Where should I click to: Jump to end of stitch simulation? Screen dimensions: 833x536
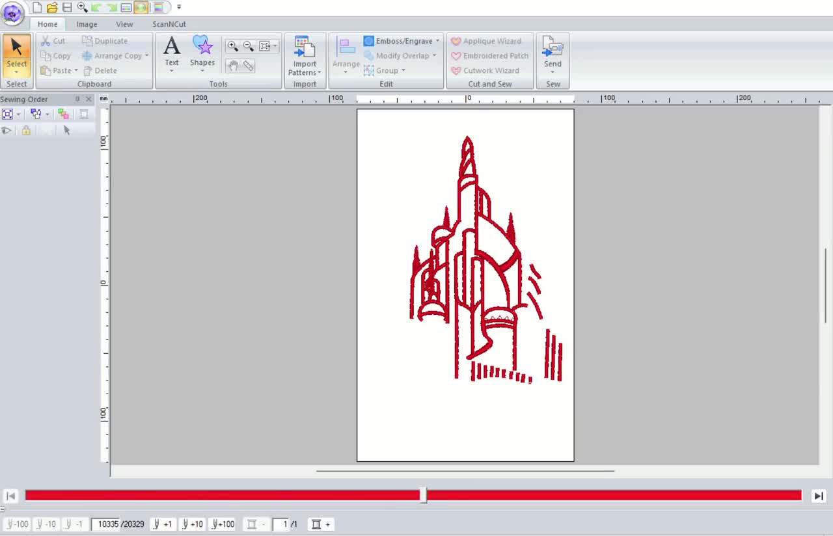click(819, 496)
